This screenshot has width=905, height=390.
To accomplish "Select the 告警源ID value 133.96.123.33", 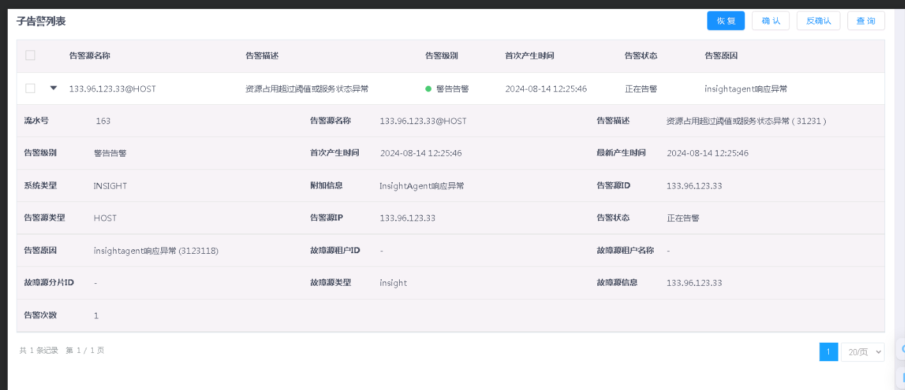I will click(x=694, y=186).
